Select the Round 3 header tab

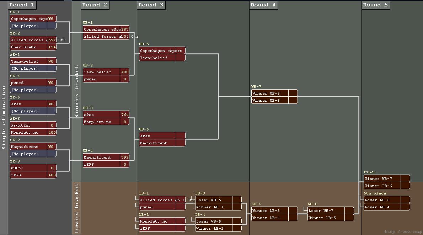click(151, 5)
